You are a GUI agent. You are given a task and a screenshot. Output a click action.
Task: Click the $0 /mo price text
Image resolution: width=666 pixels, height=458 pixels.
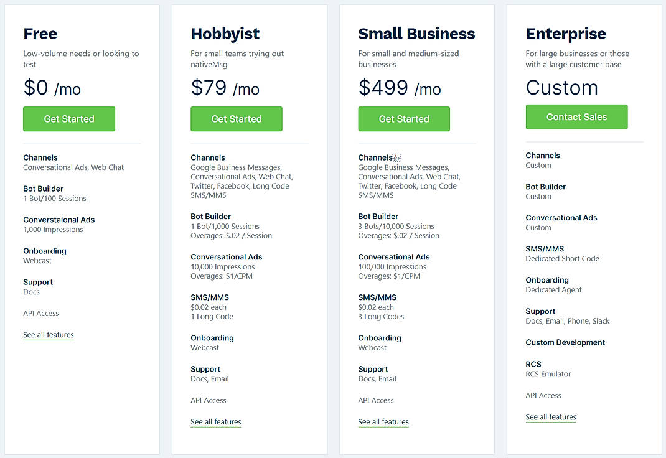click(52, 88)
